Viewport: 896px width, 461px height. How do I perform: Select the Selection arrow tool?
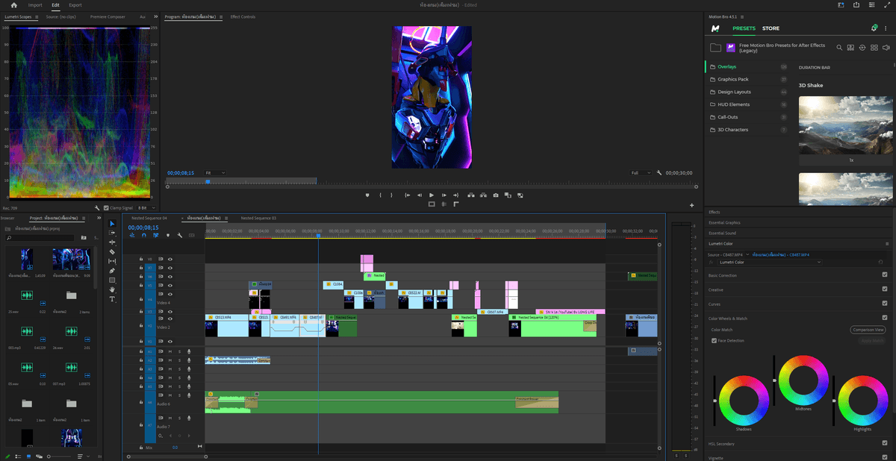(113, 223)
